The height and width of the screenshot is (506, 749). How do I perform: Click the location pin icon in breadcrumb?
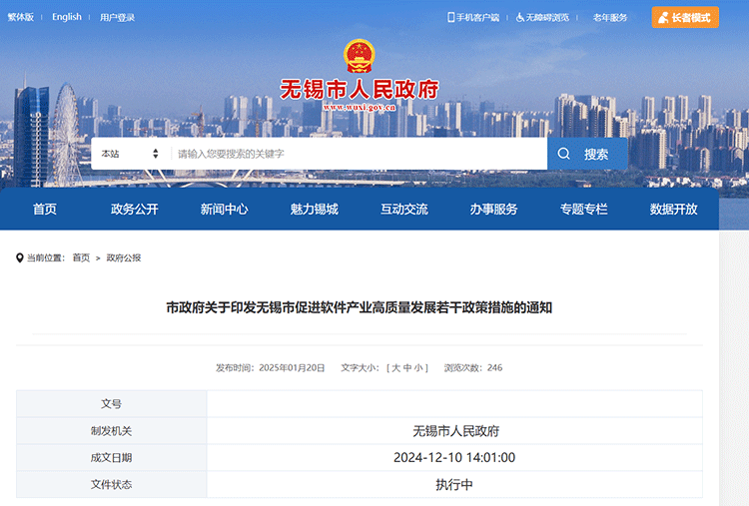(20, 257)
